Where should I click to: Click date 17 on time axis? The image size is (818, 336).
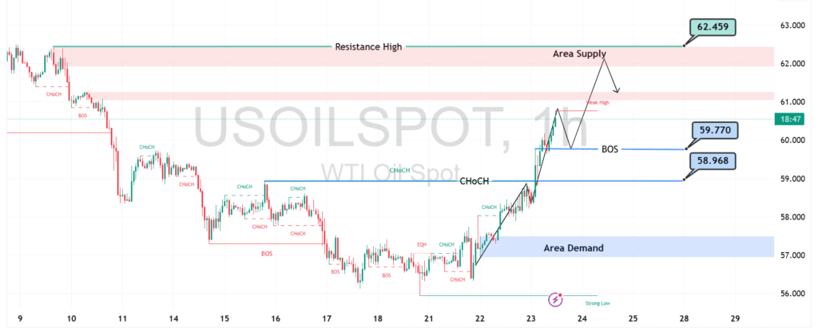coord(327,318)
